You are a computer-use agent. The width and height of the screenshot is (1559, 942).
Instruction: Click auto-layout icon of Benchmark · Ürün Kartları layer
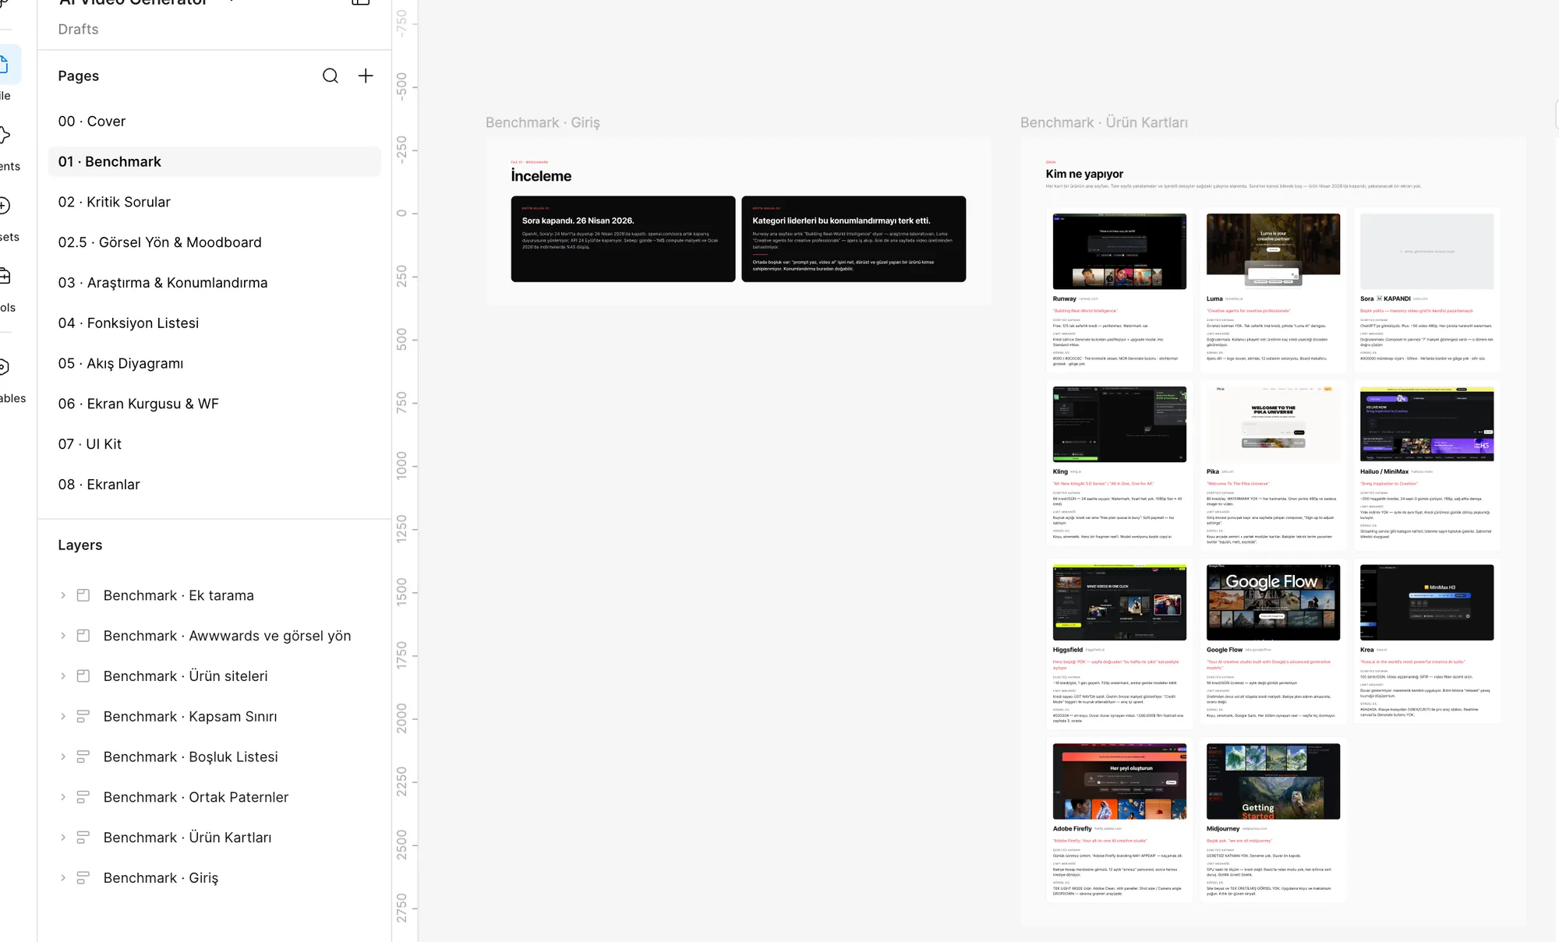point(83,838)
